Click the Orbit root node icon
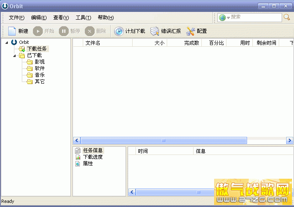294x207 pixels. [x=14, y=42]
